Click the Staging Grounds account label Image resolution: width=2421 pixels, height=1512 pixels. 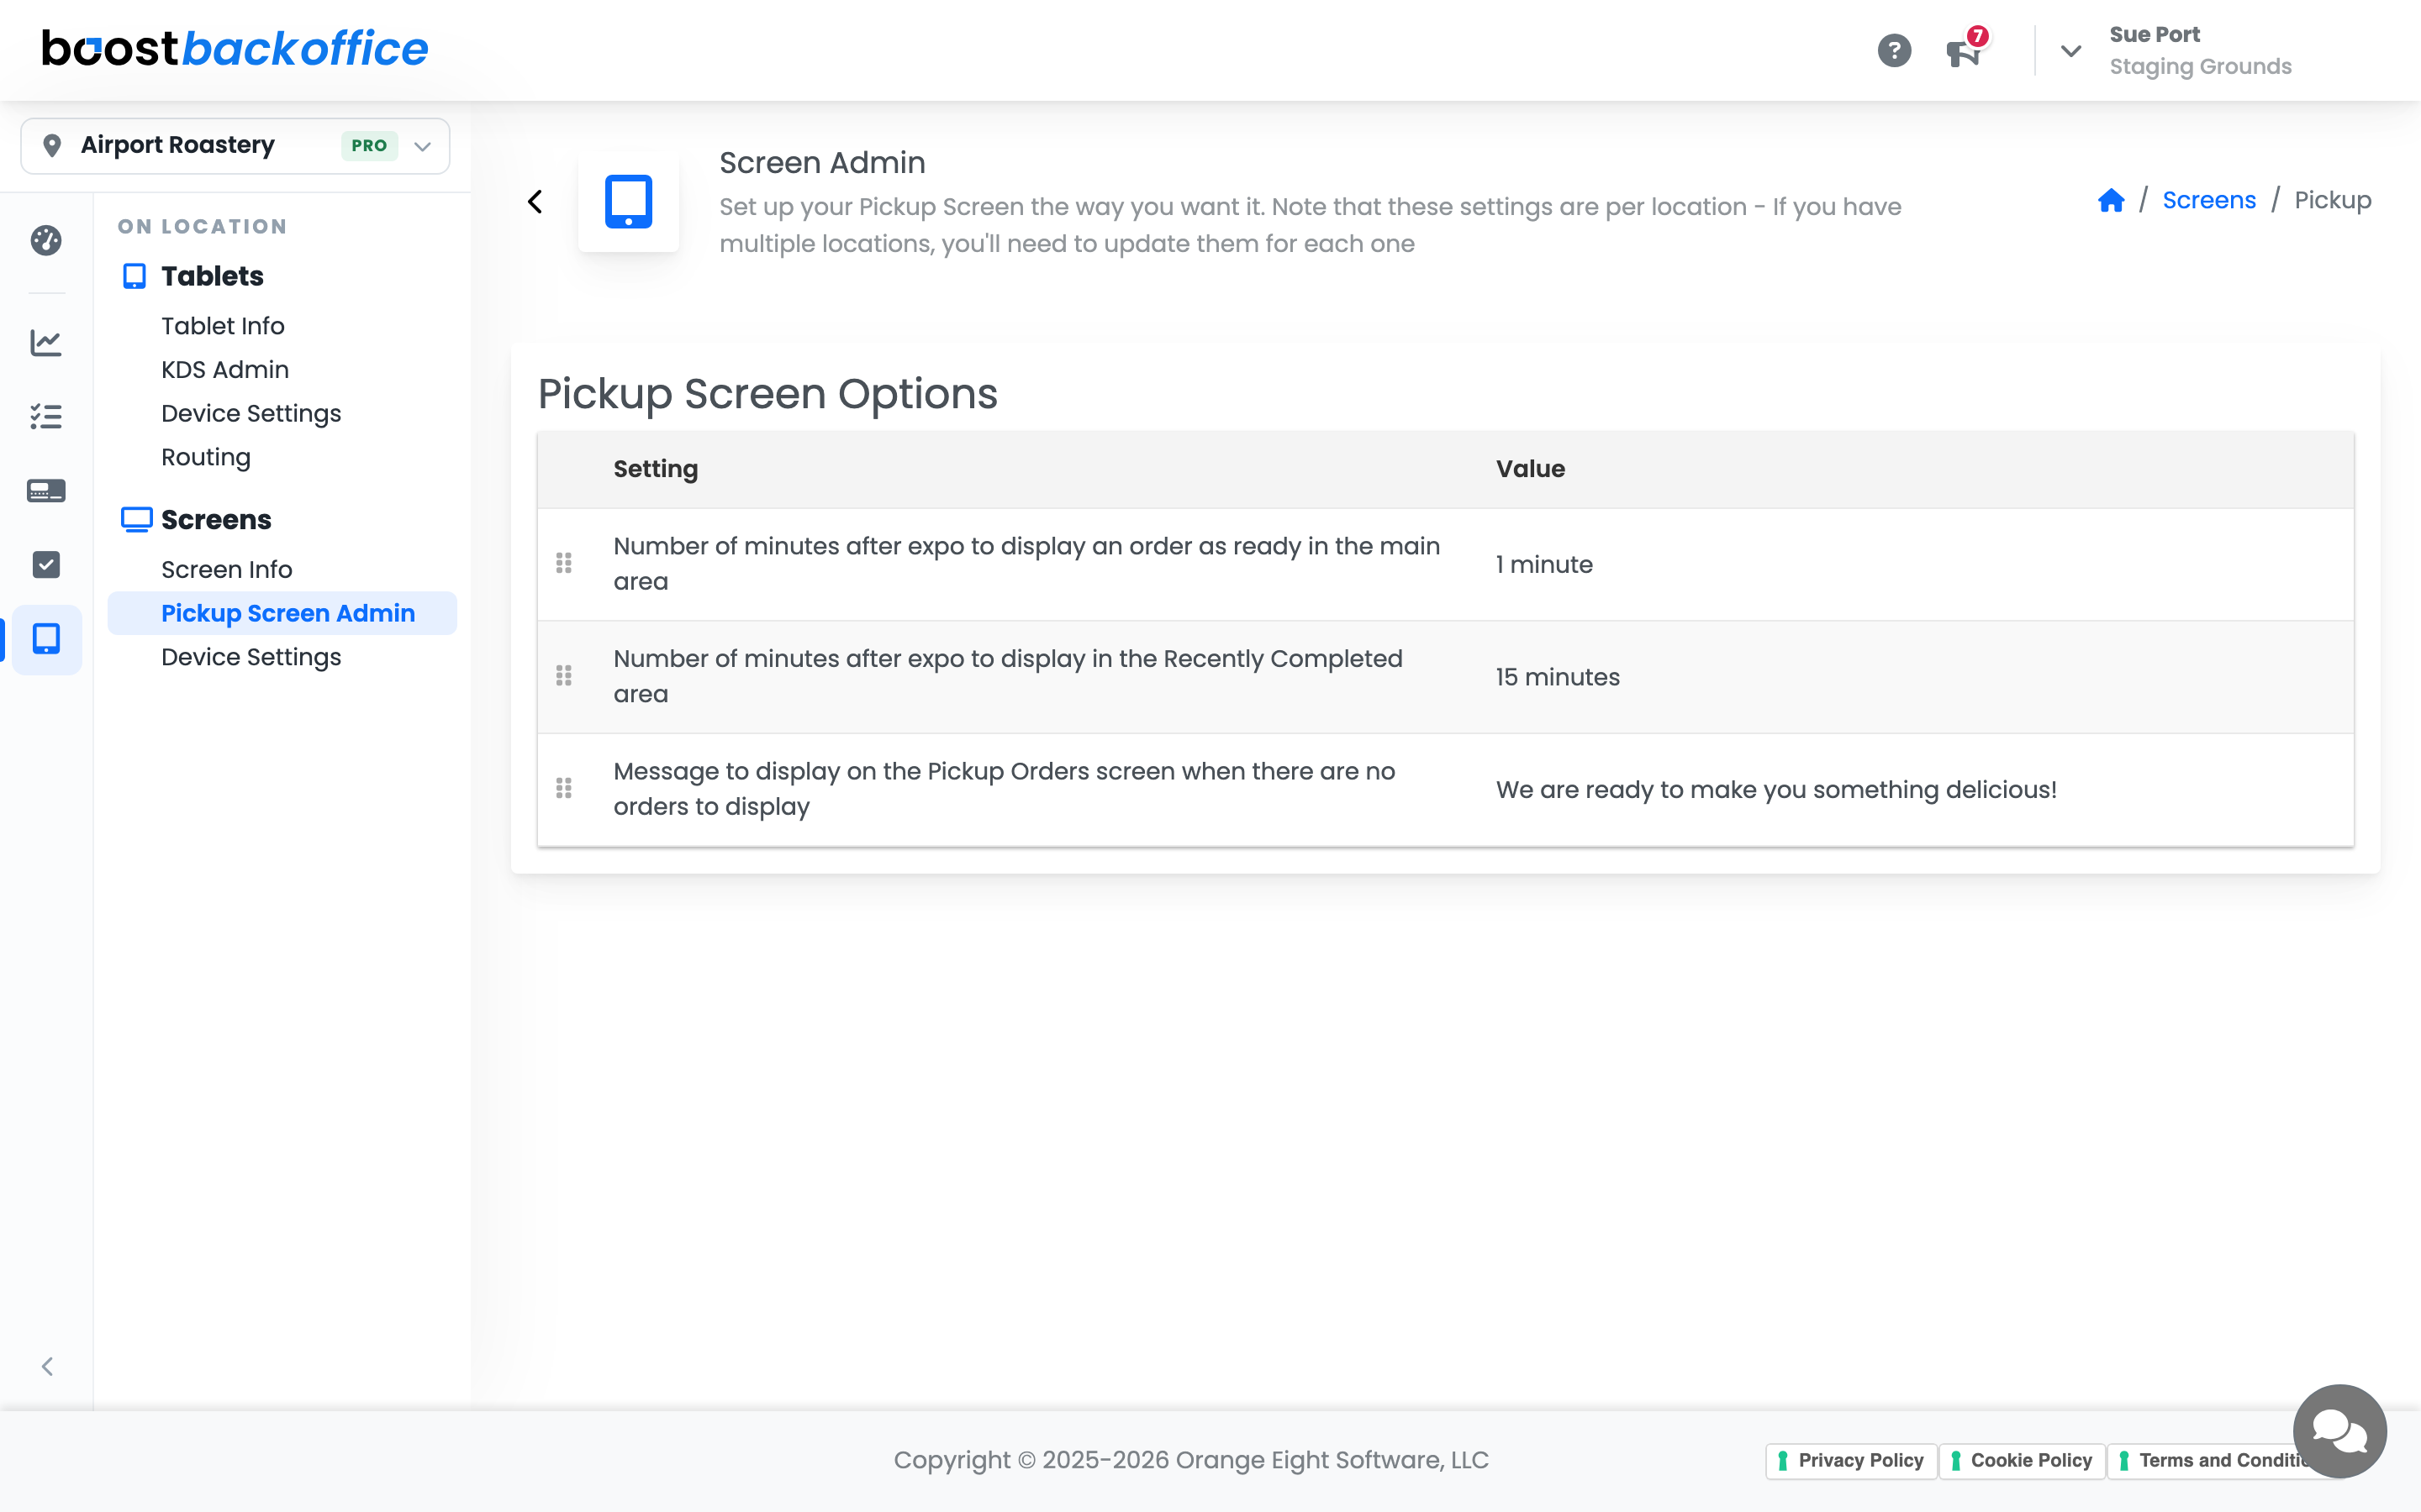[x=2200, y=66]
